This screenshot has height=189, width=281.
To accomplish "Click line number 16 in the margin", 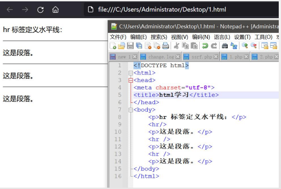I will coord(118,176).
